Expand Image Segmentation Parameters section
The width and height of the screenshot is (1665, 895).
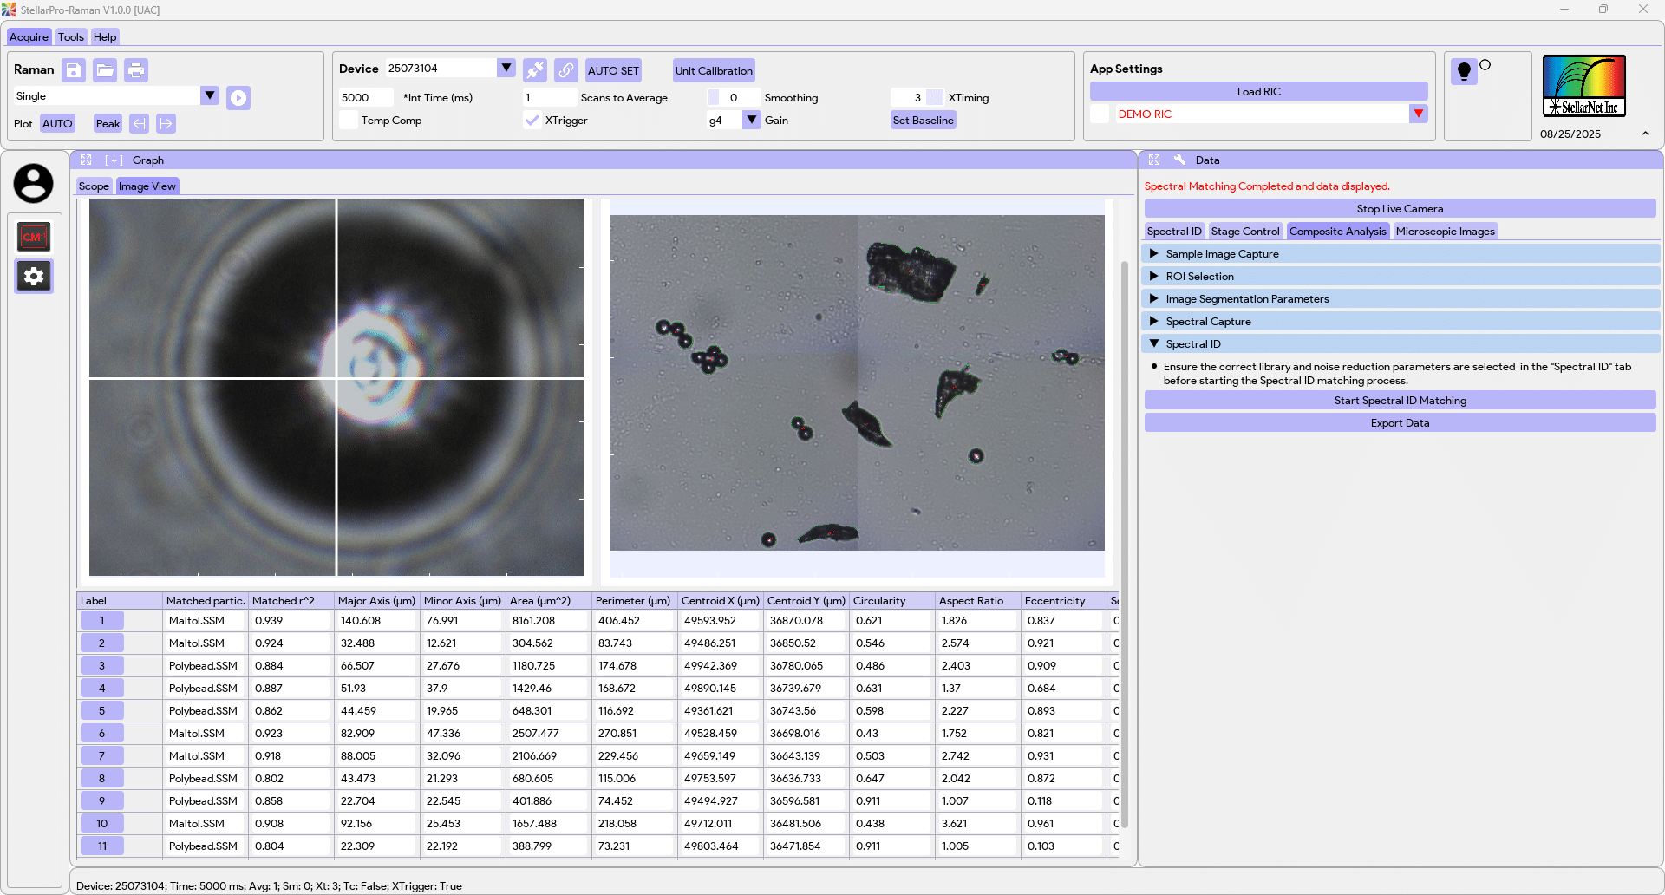1401,299
